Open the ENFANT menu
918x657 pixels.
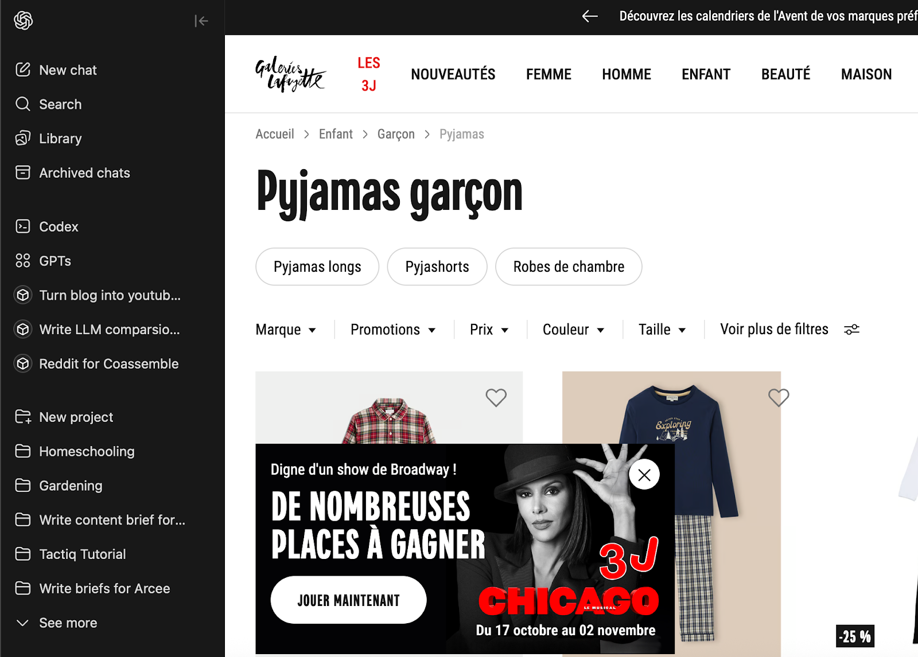tap(706, 75)
